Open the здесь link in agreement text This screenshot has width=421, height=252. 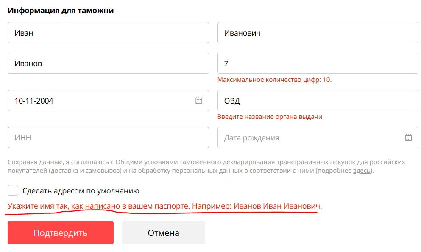[x=362, y=170]
